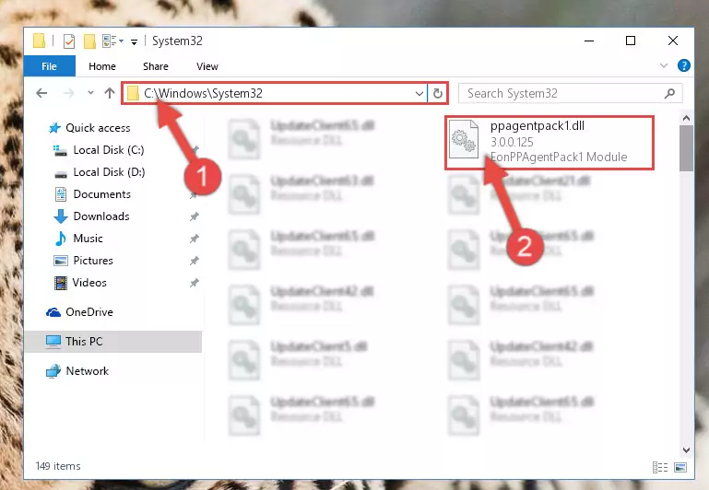
Task: Click the ppagentpack1.dll gear file icon
Action: 464,139
